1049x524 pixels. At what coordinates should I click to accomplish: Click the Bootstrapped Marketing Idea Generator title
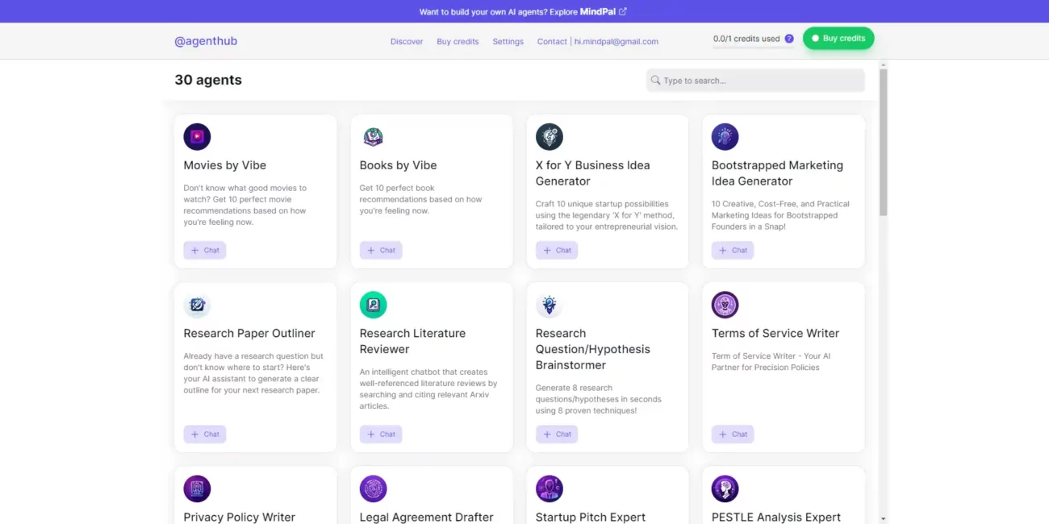pos(777,173)
